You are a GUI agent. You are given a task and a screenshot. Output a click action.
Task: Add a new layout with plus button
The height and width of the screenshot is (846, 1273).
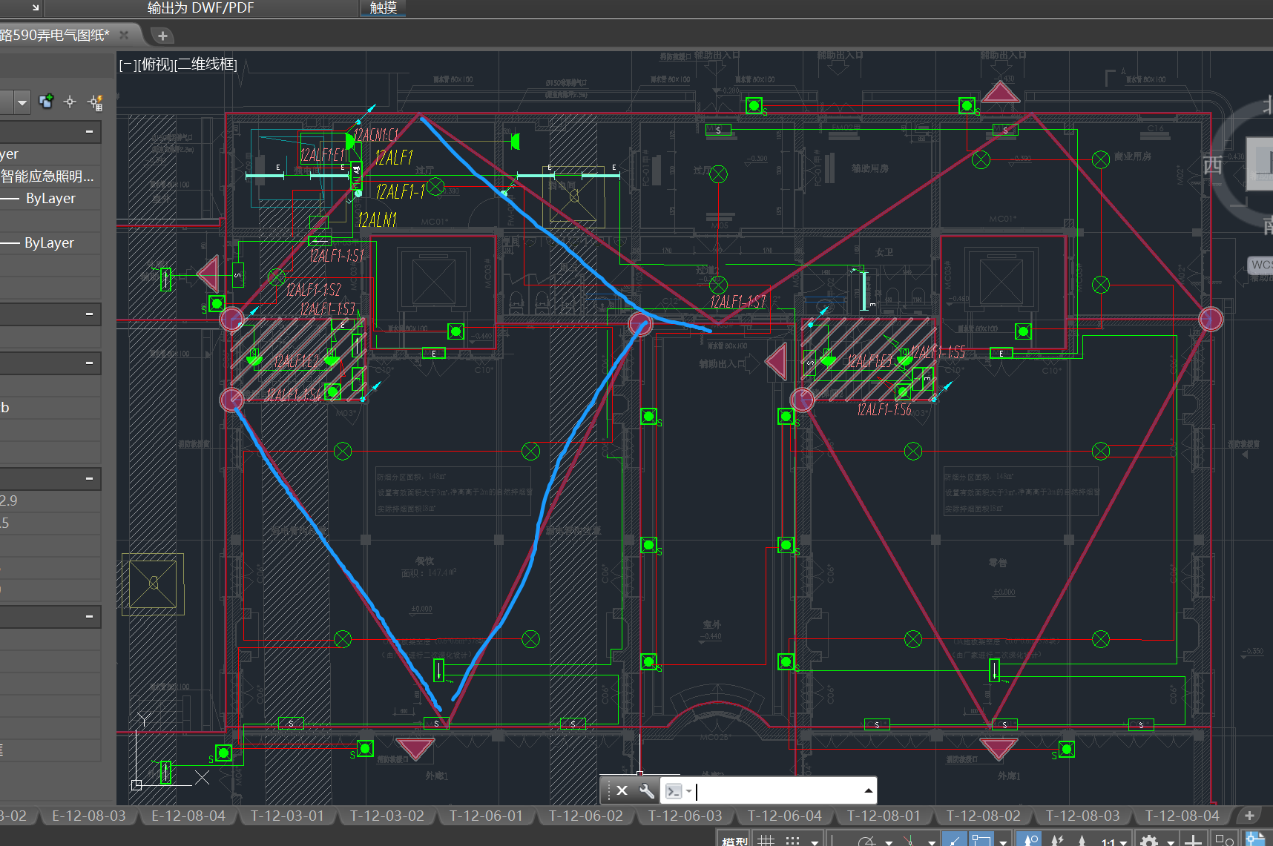click(x=1249, y=816)
